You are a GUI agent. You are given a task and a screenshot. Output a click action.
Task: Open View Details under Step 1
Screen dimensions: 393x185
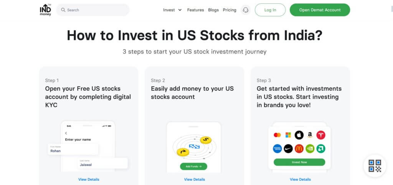click(x=89, y=180)
